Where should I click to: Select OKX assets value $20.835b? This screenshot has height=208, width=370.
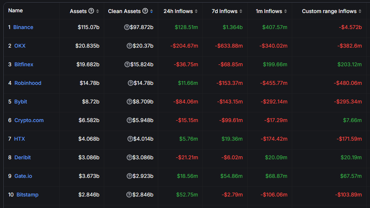(87, 46)
